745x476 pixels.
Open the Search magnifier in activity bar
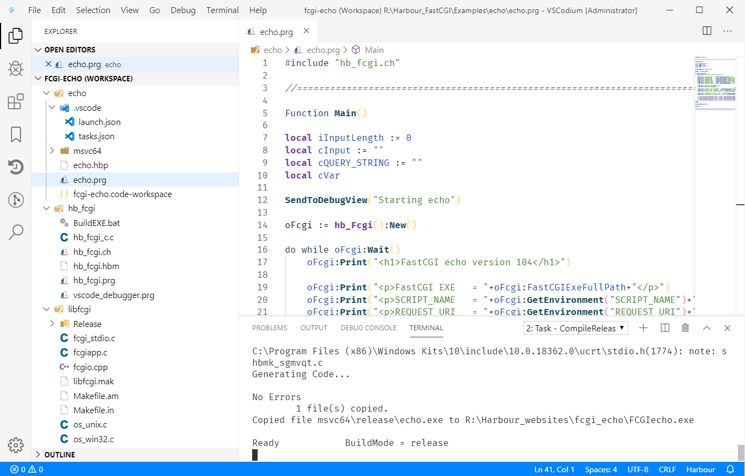point(16,232)
